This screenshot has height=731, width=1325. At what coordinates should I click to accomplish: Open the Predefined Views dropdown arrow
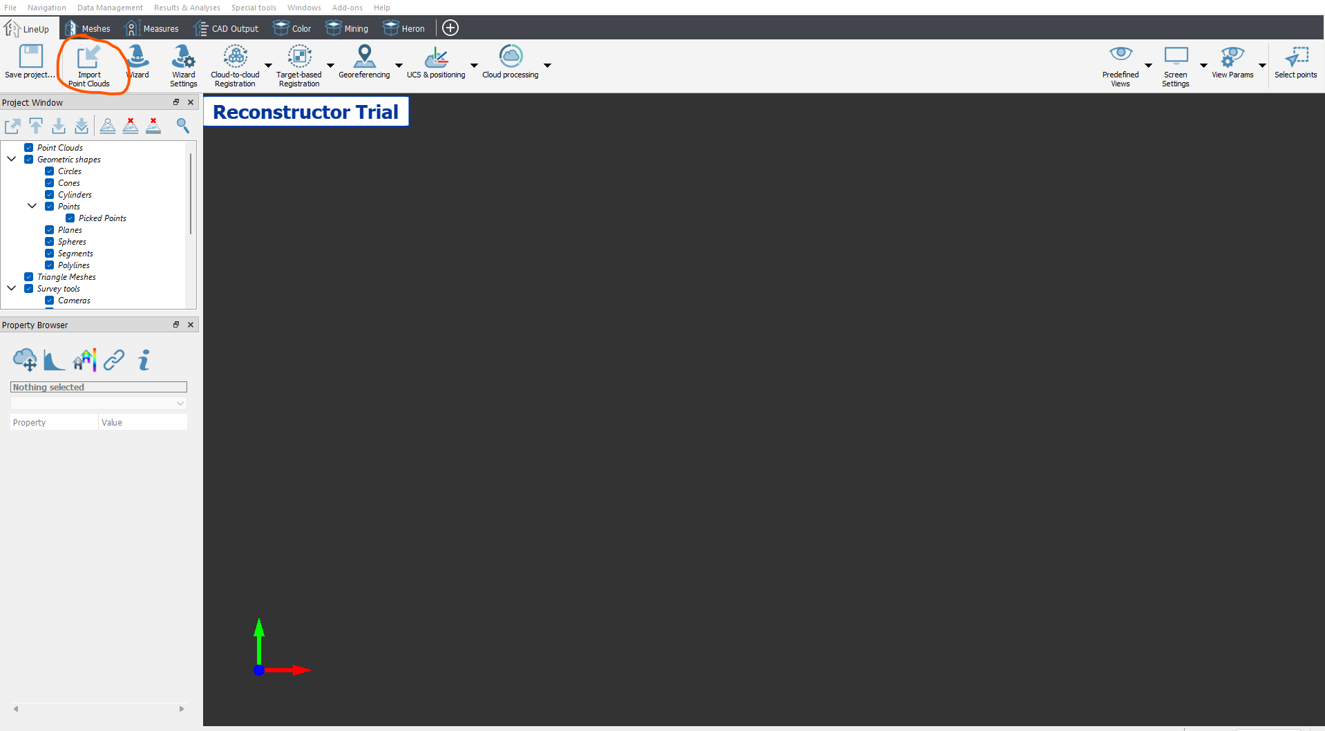1148,66
